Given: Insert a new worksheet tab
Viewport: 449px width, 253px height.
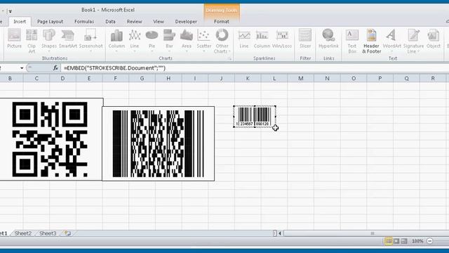Looking at the screenshot, I should [x=67, y=233].
